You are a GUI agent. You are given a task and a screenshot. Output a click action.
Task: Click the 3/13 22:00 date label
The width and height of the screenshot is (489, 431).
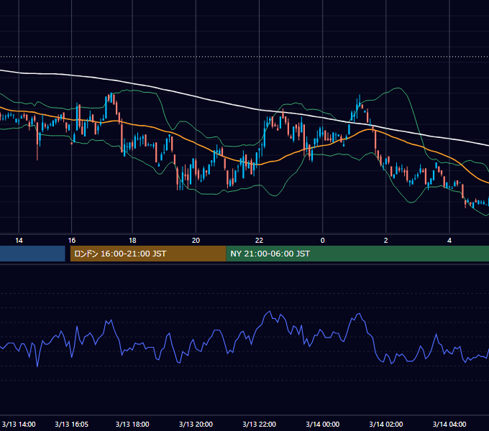[259, 424]
